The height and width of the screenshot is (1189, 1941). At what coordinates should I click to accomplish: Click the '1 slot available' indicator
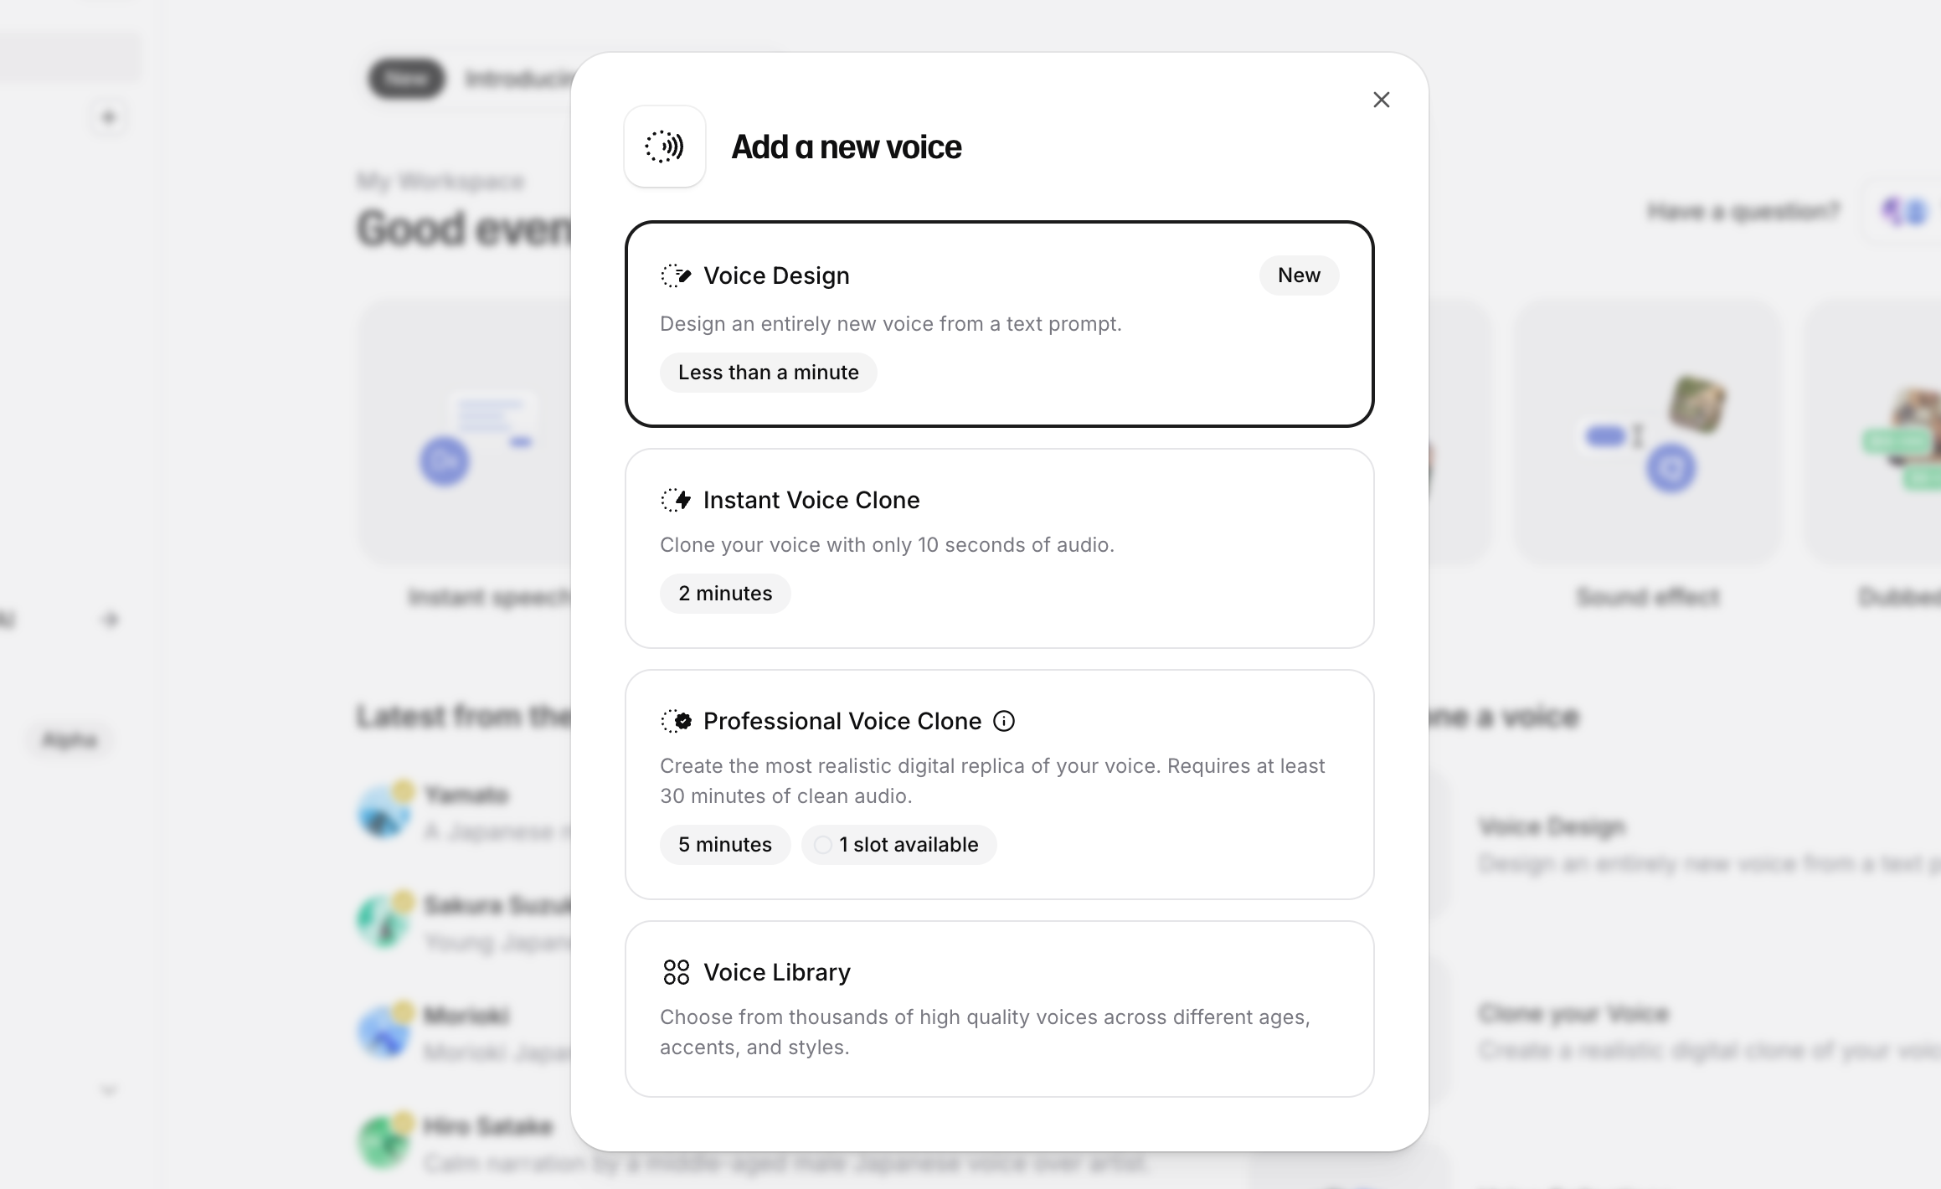point(898,845)
